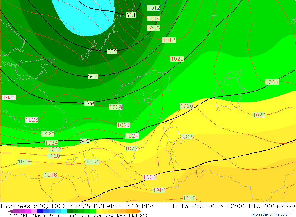Image resolution: width=296 pixels, height=217 pixels.
Task: Click the 544 height contour label
Action: click(x=131, y=15)
